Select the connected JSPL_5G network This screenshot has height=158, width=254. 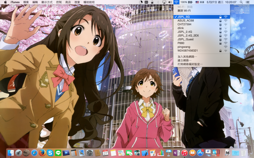[201, 17]
